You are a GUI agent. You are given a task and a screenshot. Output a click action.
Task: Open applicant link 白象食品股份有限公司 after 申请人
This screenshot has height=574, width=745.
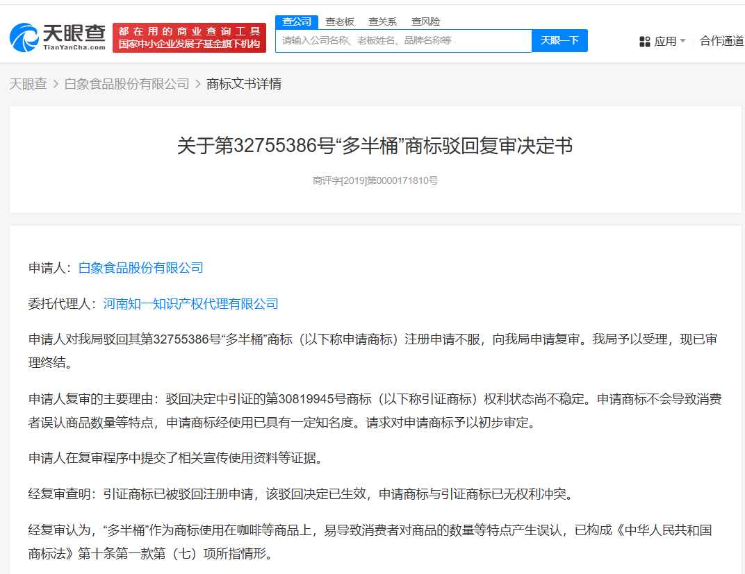141,268
